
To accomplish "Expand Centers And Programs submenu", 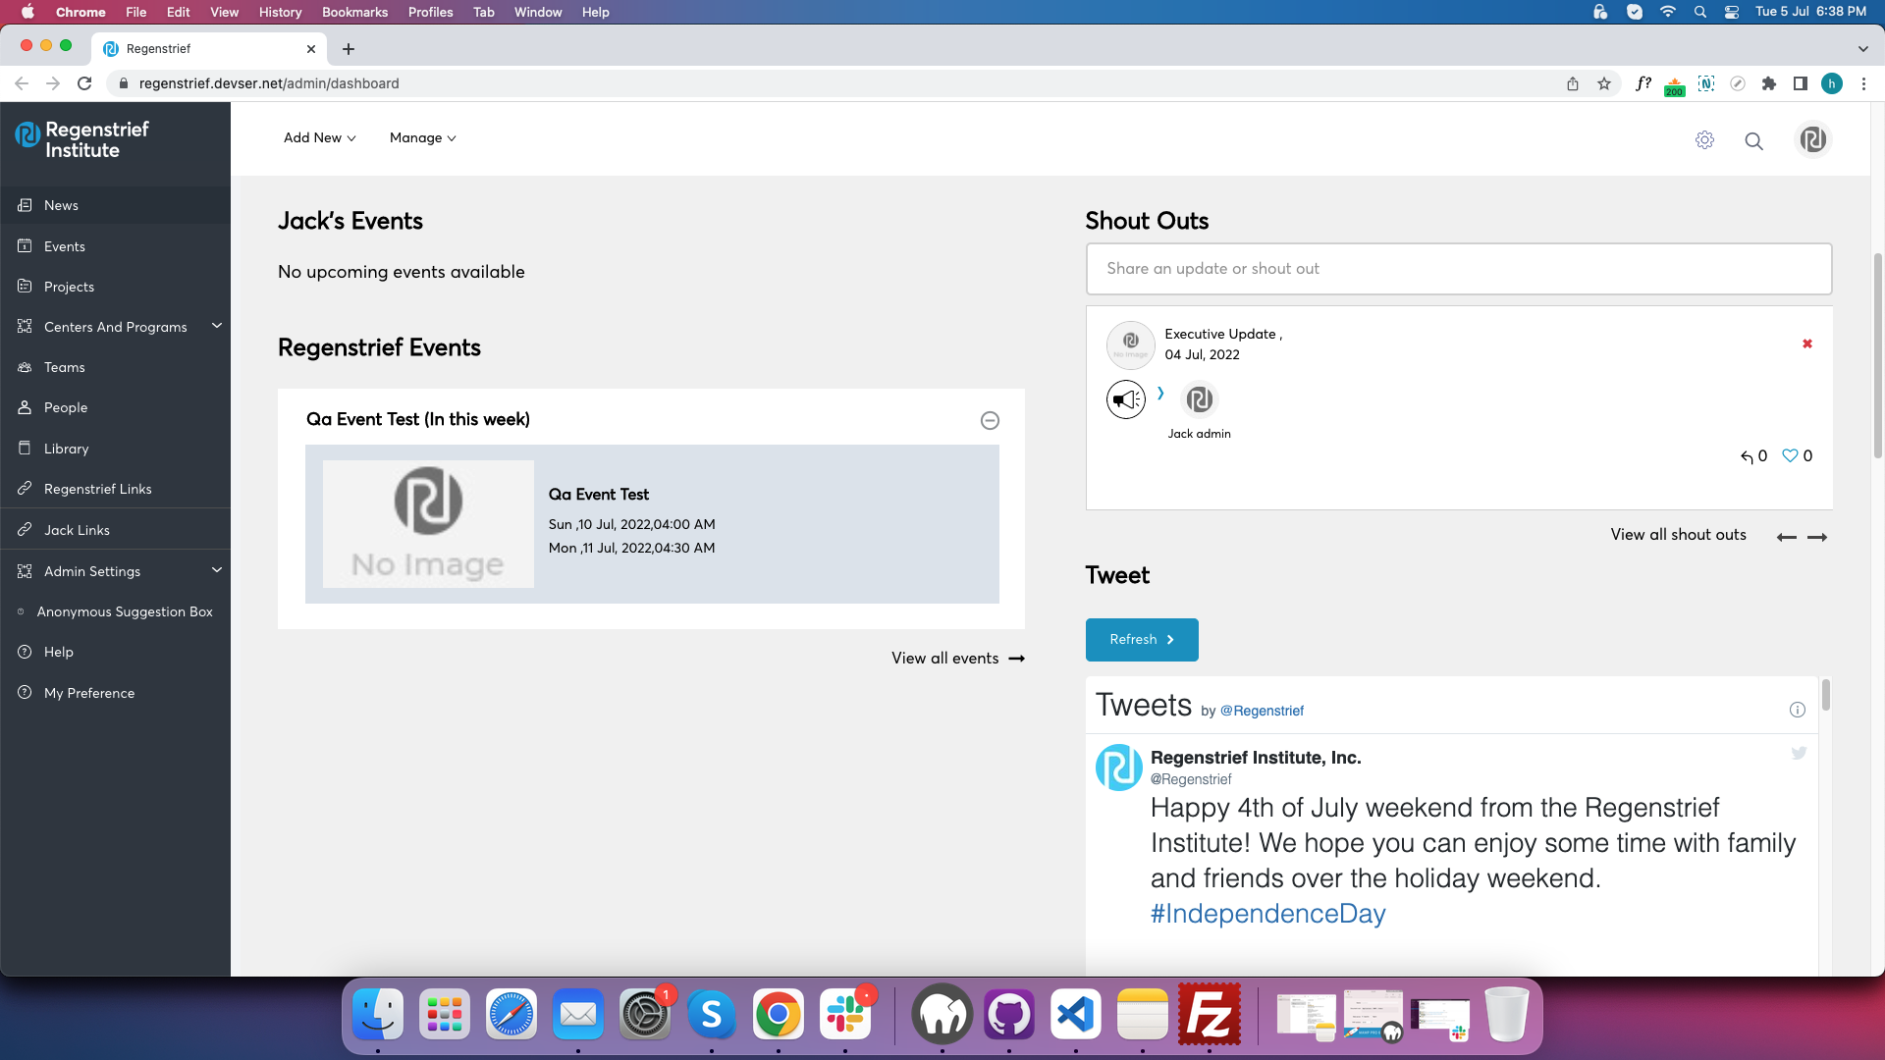I will click(x=217, y=326).
